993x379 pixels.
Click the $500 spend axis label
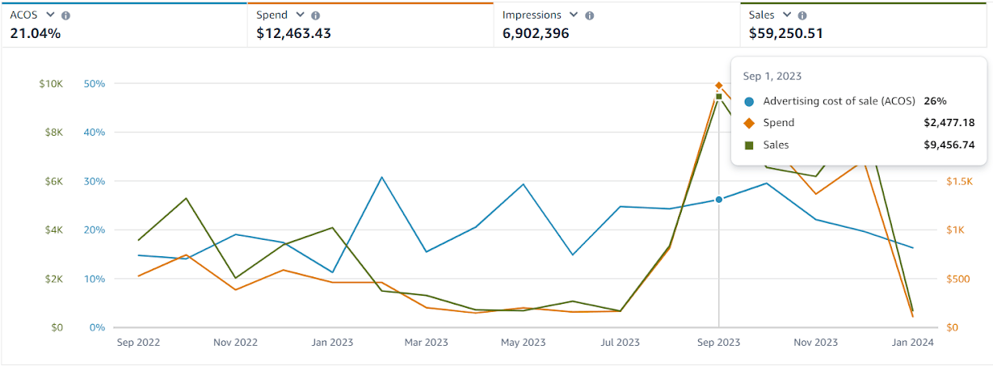click(x=958, y=279)
